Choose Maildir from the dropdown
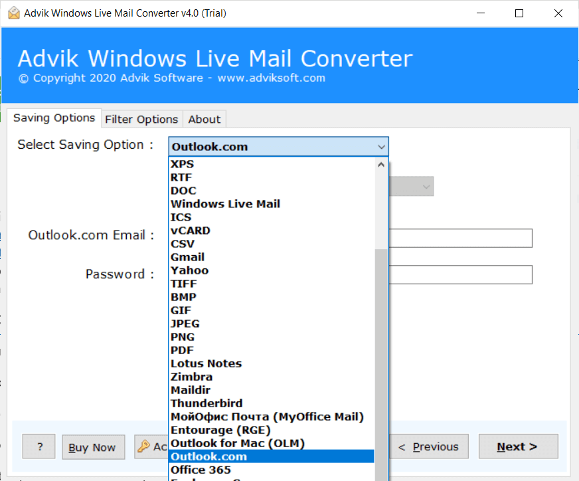The height and width of the screenshot is (481, 579). point(272,390)
